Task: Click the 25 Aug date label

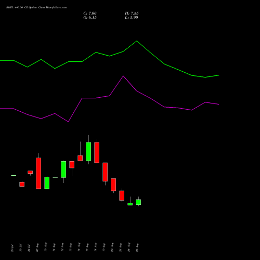Action: point(137,248)
